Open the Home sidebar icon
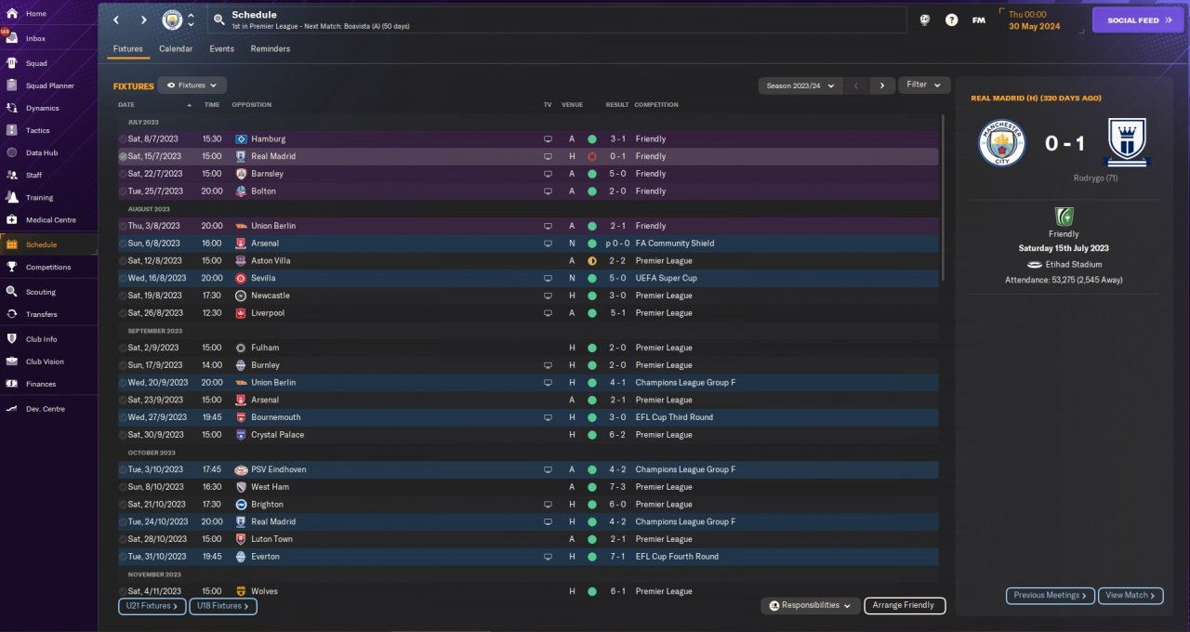Screen dimensions: 1190x632 (12, 14)
